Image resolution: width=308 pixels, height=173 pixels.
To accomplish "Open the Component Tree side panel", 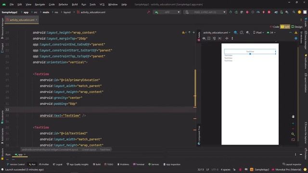I will (x=199, y=136).
